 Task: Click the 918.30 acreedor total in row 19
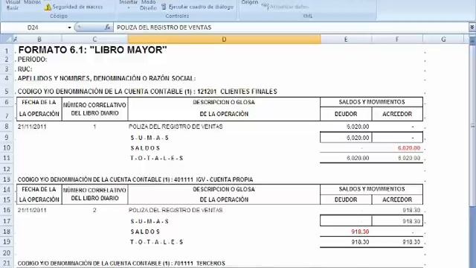[x=411, y=242]
